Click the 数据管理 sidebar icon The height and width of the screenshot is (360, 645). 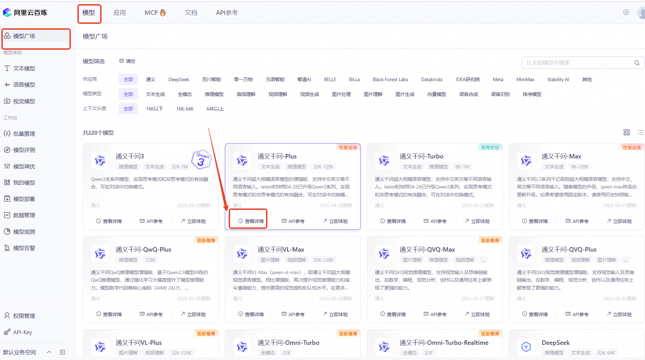[x=7, y=215]
